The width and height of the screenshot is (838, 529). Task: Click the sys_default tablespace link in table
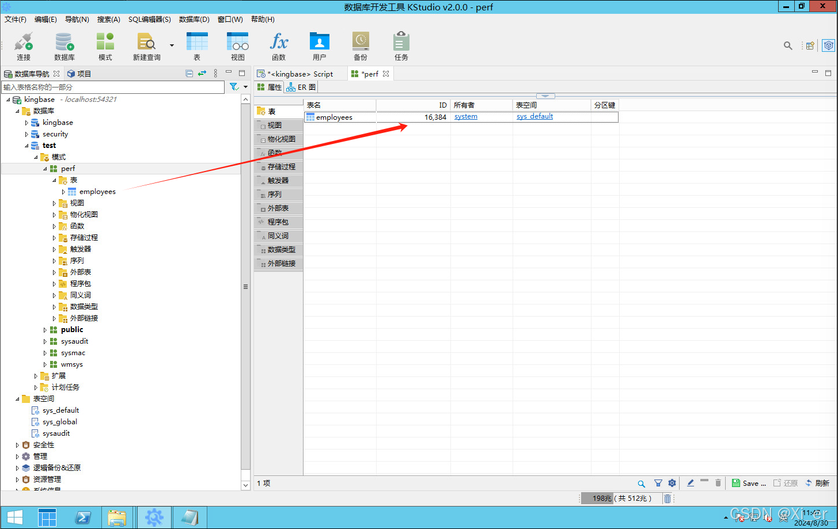pyautogui.click(x=534, y=116)
